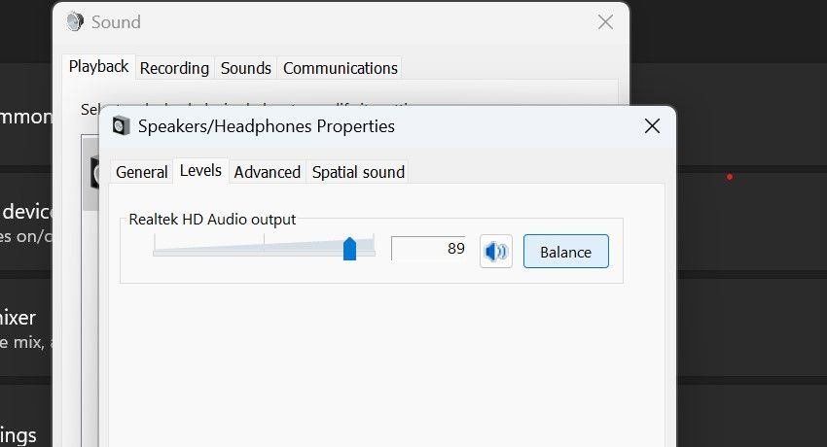The height and width of the screenshot is (447, 827).
Task: Select the Levels tab
Action: coord(200,171)
